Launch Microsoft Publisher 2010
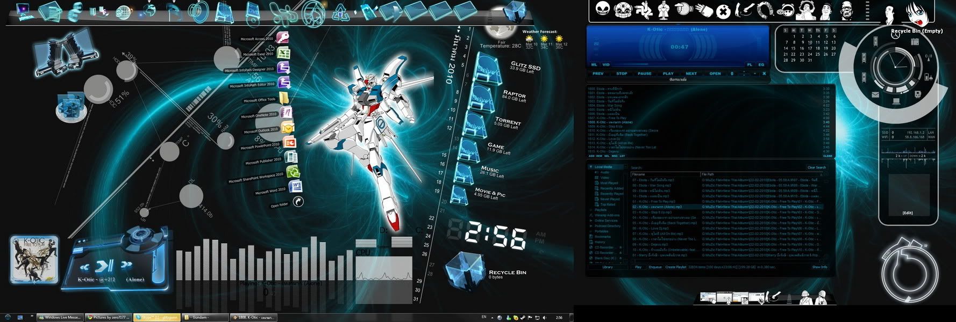The image size is (956, 322). (x=291, y=158)
